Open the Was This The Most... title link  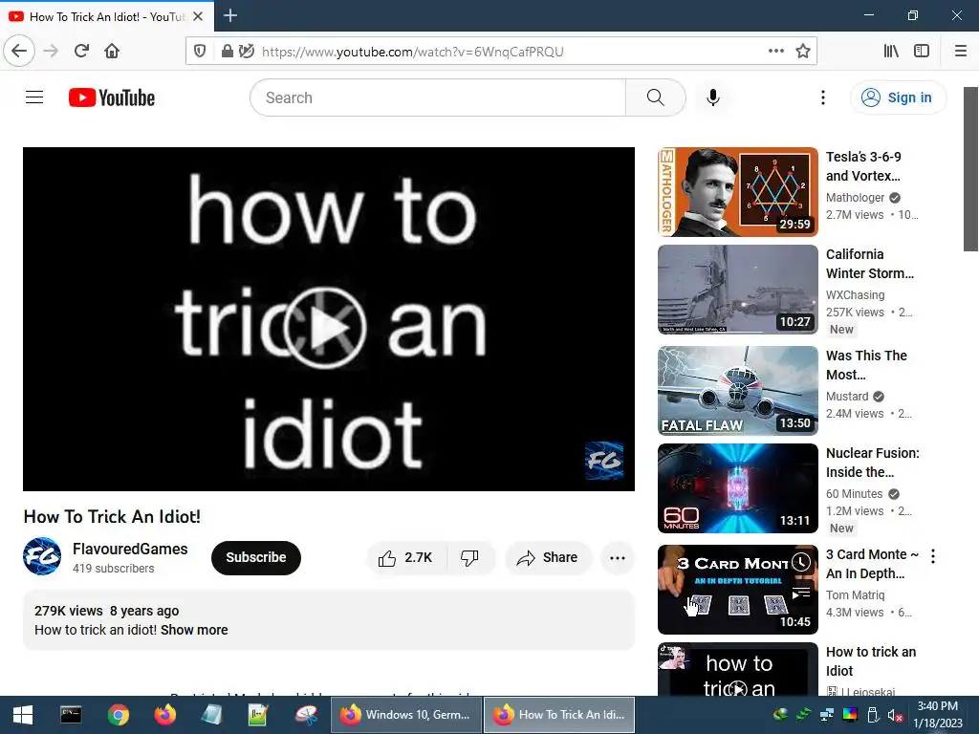(866, 364)
